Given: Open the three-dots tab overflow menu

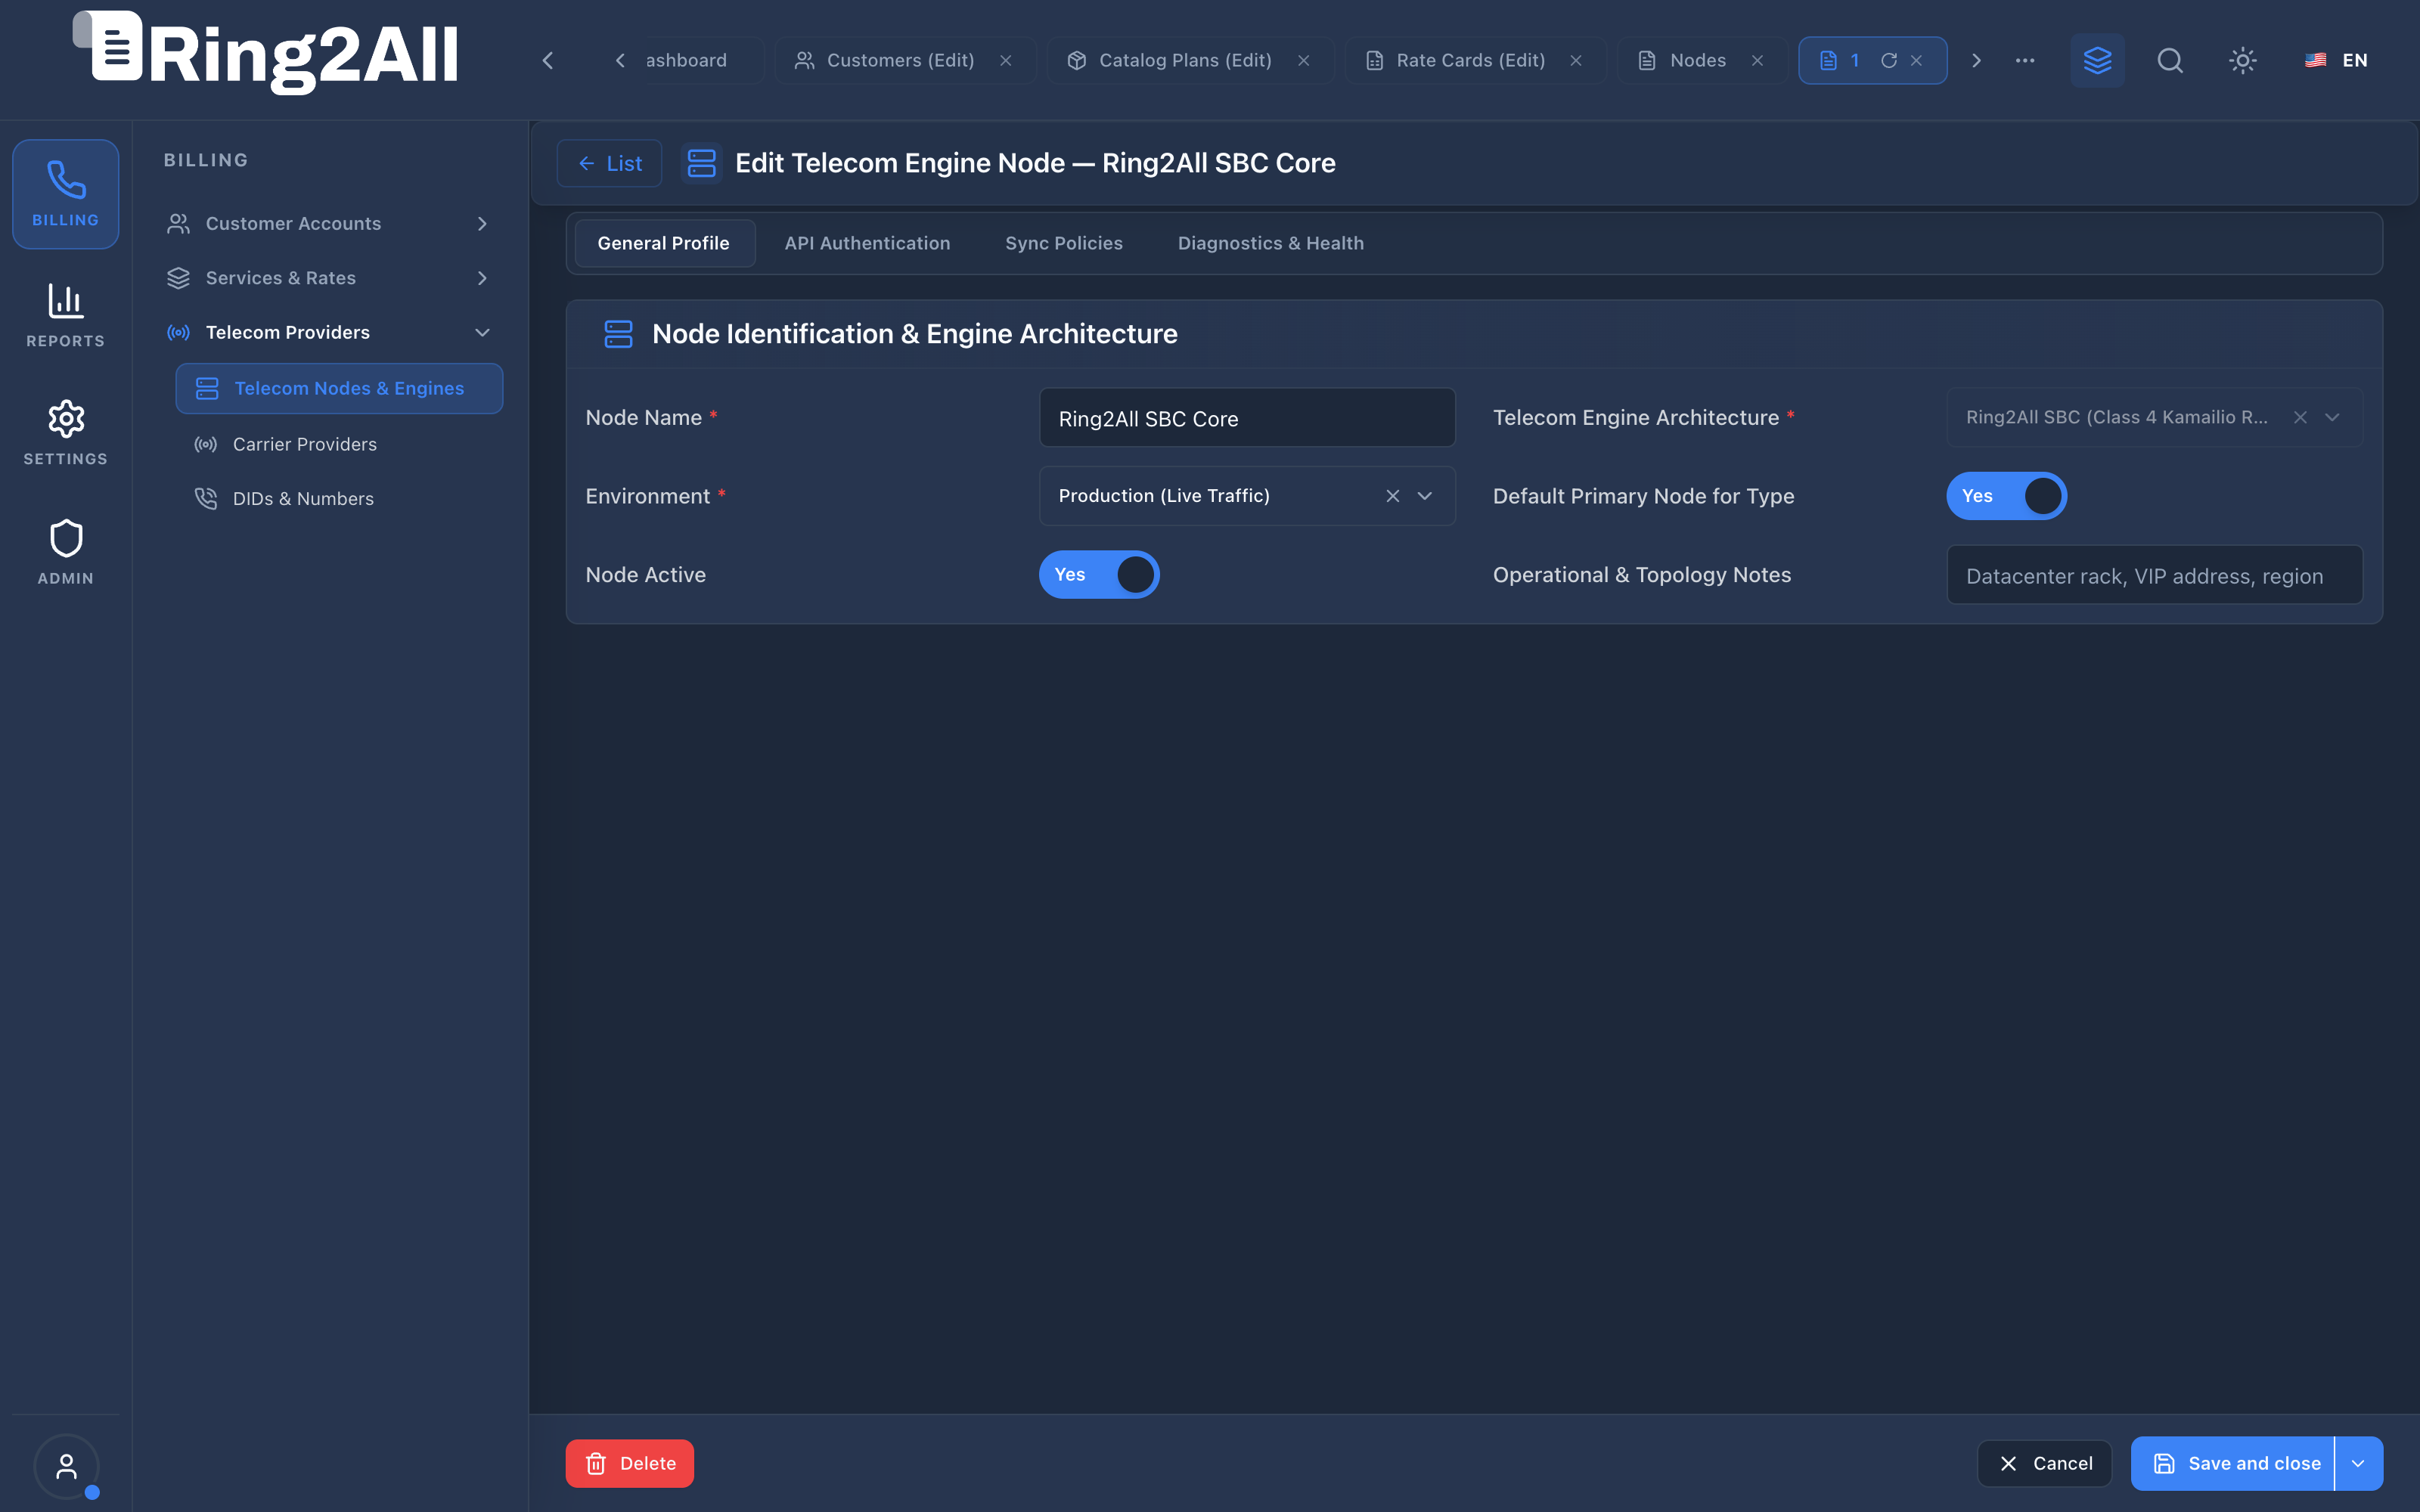Looking at the screenshot, I should click(x=2025, y=60).
